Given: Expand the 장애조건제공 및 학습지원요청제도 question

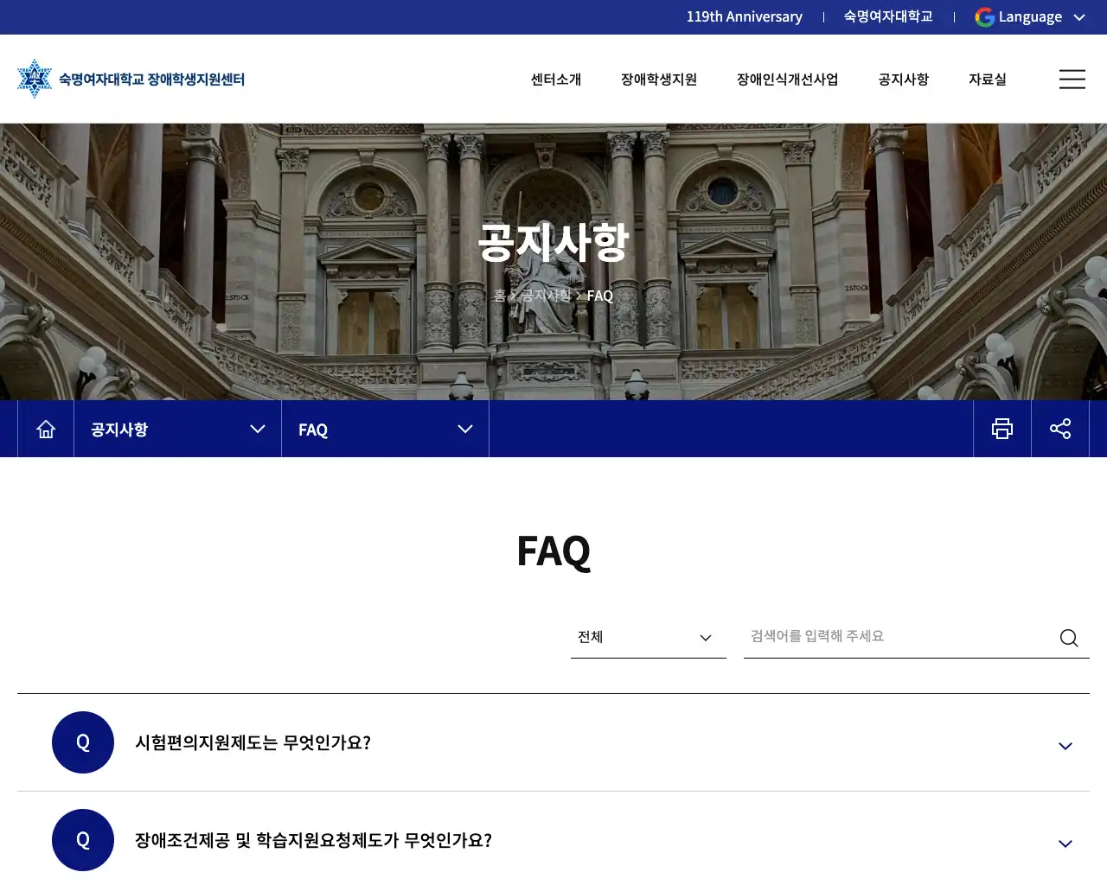Looking at the screenshot, I should pyautogui.click(x=1065, y=844).
